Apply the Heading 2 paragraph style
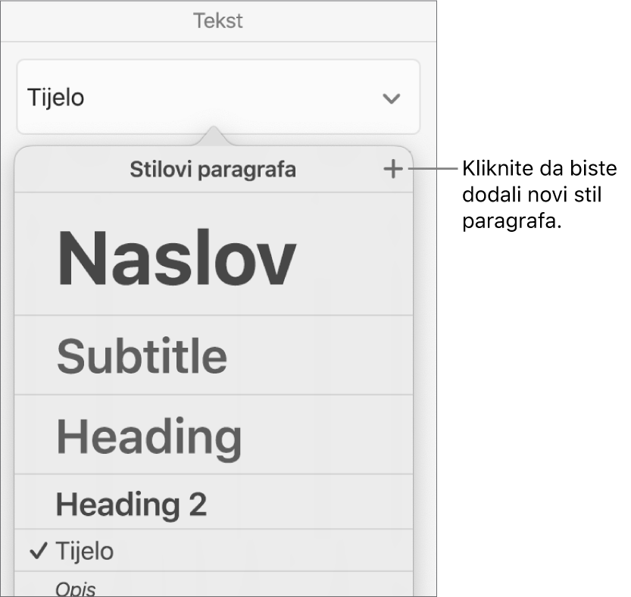 [214, 502]
